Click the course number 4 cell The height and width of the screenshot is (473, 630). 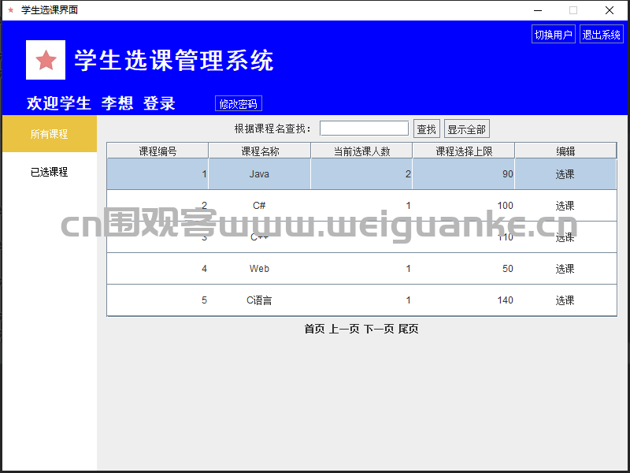point(157,269)
